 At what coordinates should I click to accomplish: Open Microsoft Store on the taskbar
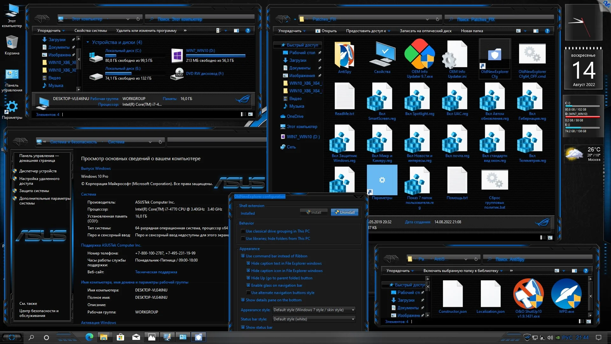(120, 337)
